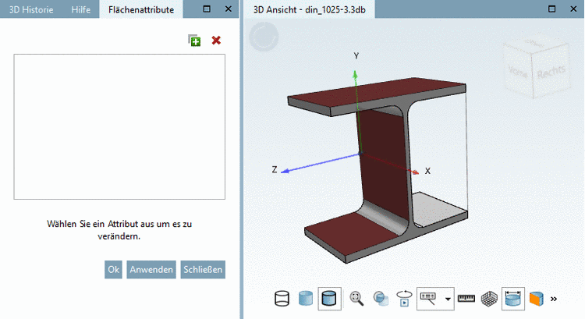
Task: Click inside the empty attribute list box
Action: point(119,126)
